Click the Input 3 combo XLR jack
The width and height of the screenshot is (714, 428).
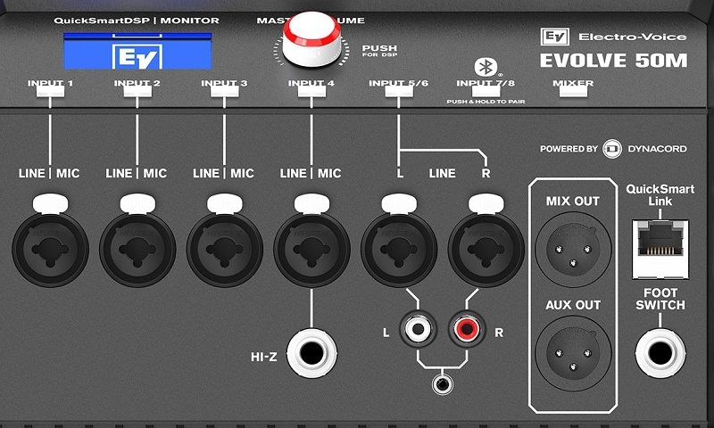(225, 250)
